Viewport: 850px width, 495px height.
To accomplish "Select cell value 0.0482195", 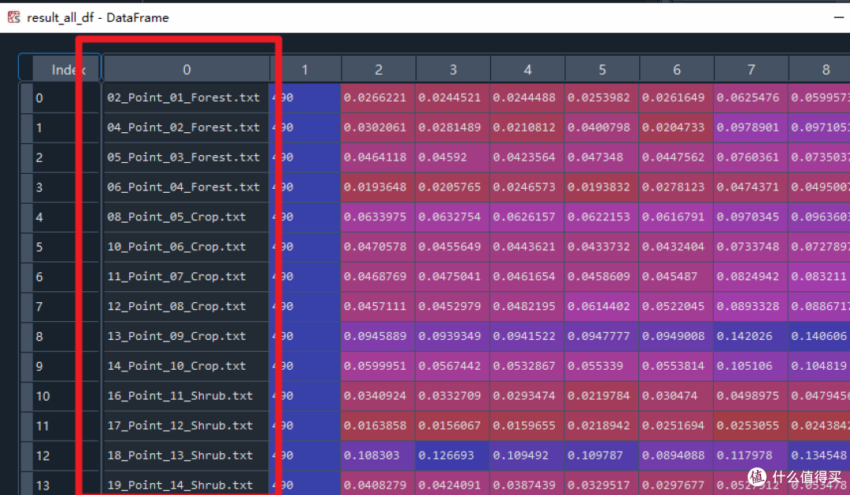I will (x=527, y=307).
